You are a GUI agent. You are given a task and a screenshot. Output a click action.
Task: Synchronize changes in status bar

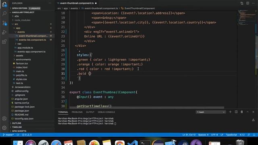(18, 135)
